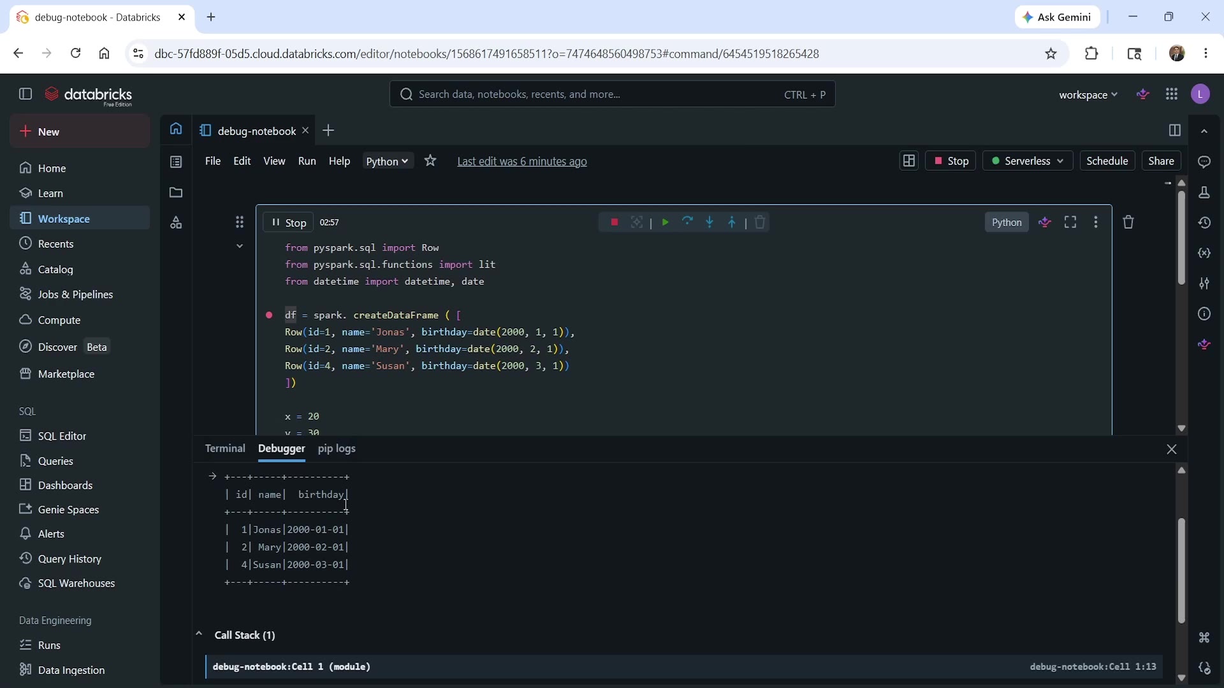Delete the cell with the trash icon
The image size is (1224, 688).
coord(1128,222)
